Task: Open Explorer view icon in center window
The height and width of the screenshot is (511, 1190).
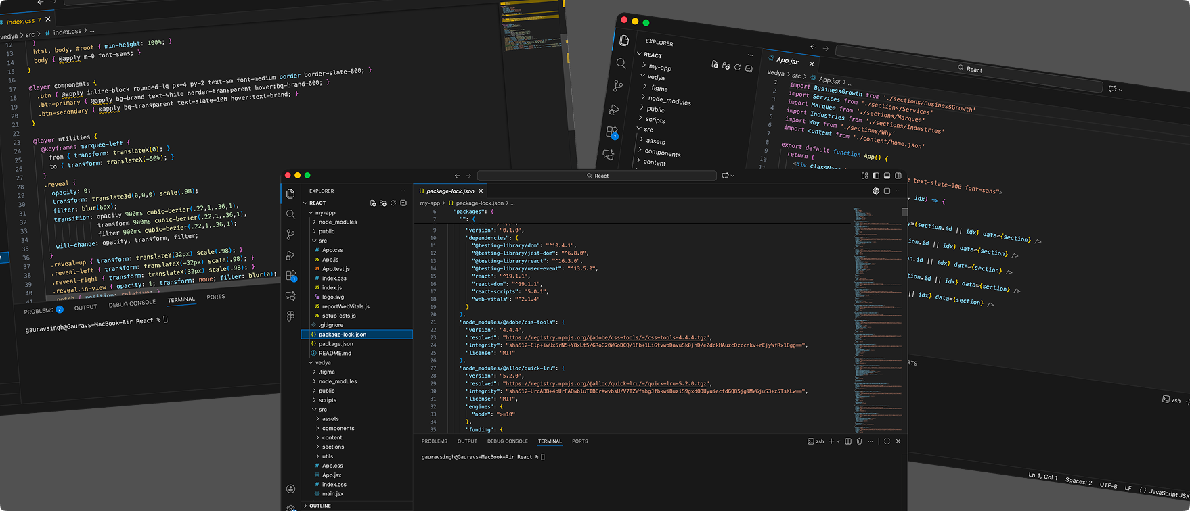Action: coord(290,193)
